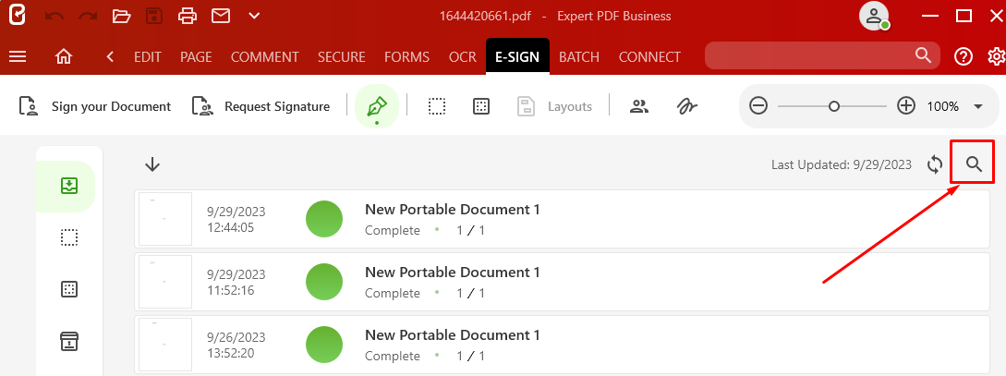Zoom out with the minus button
Screen dimensions: 1006x376
coord(758,106)
